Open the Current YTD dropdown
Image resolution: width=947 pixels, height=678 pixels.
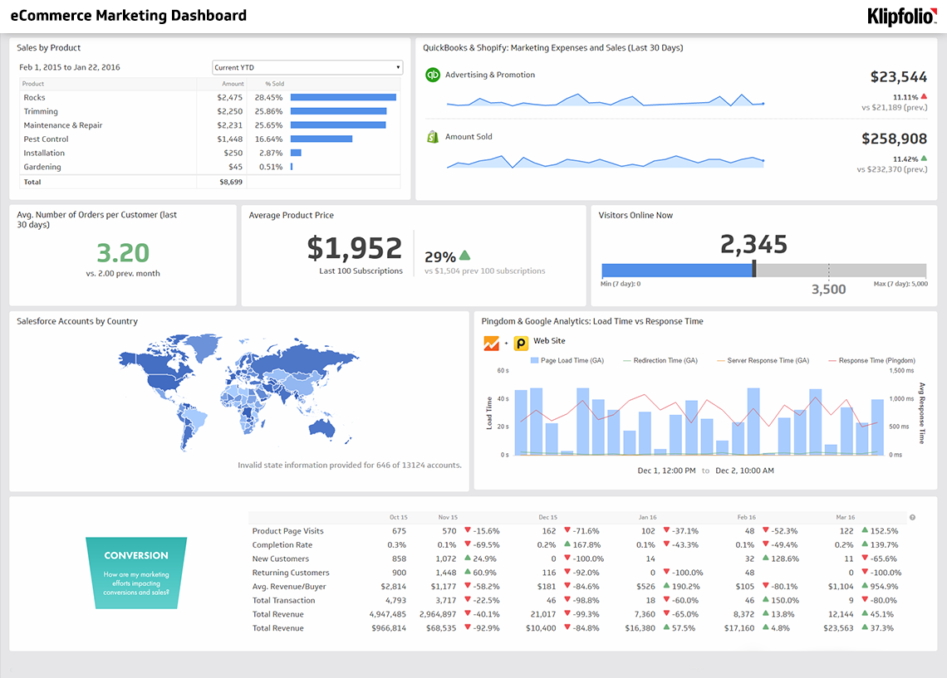pyautogui.click(x=307, y=67)
